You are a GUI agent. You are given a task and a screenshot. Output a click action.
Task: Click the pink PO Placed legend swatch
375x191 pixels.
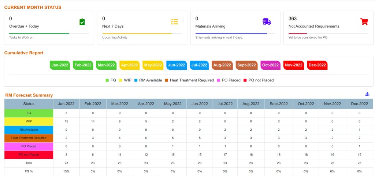219,80
